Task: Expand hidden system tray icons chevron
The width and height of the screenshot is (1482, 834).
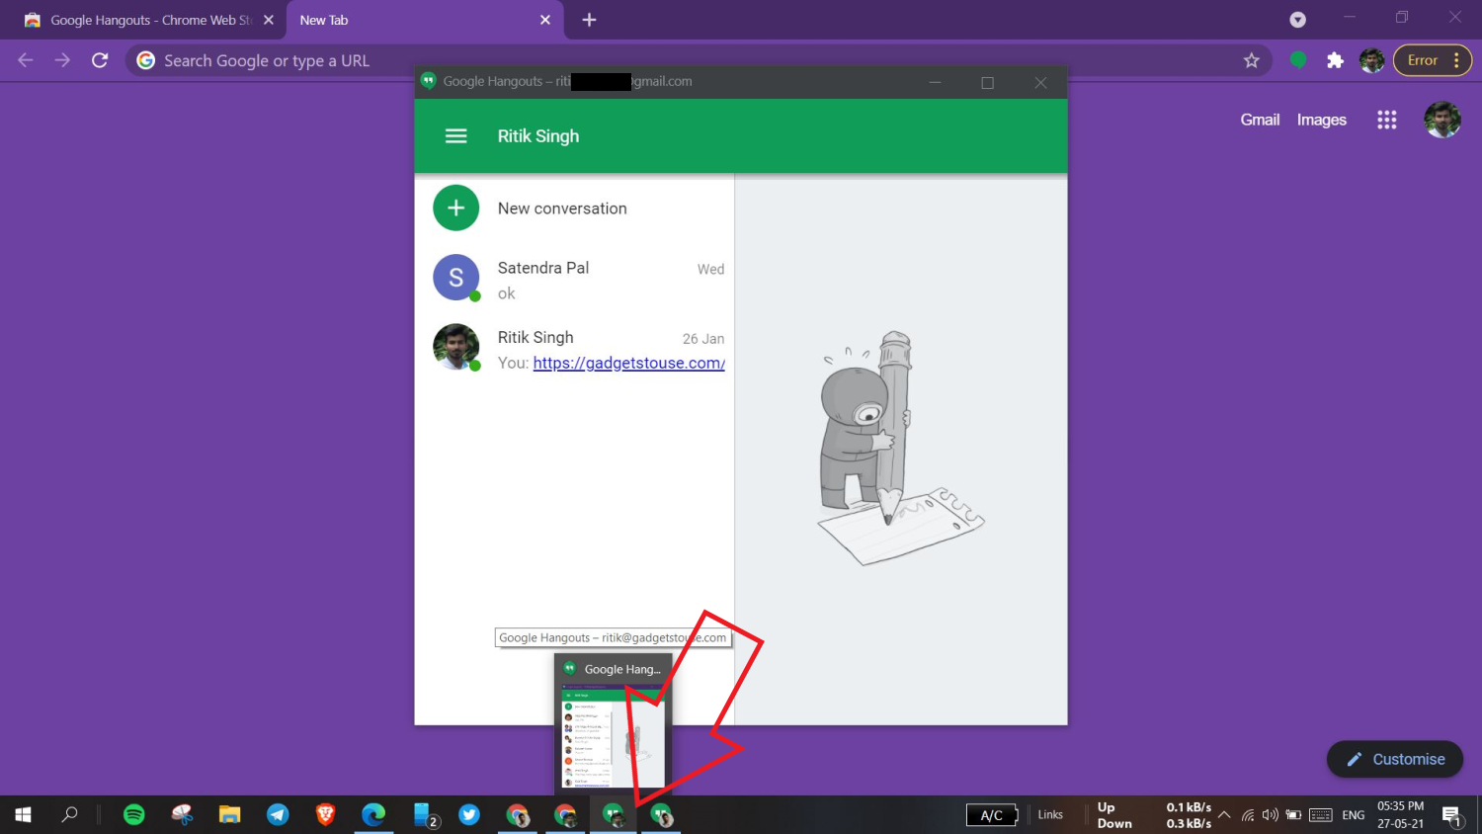Action: click(1224, 815)
